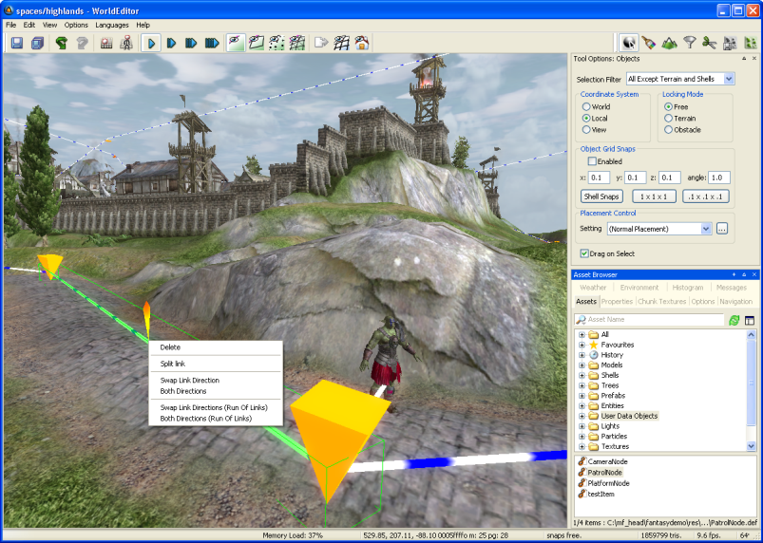The height and width of the screenshot is (543, 763).
Task: Select the three-bar fast camera speed icon
Action: [x=191, y=44]
